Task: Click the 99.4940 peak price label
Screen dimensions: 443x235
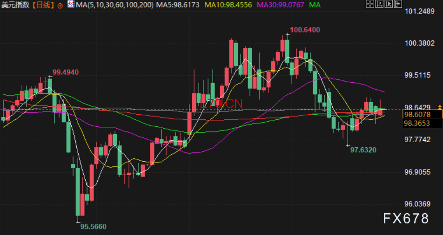Action: pyautogui.click(x=66, y=72)
